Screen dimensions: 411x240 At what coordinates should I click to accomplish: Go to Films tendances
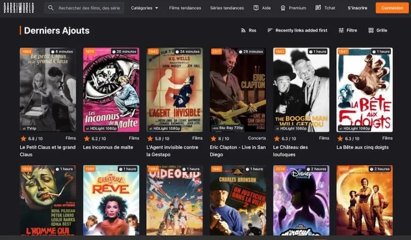click(x=185, y=8)
